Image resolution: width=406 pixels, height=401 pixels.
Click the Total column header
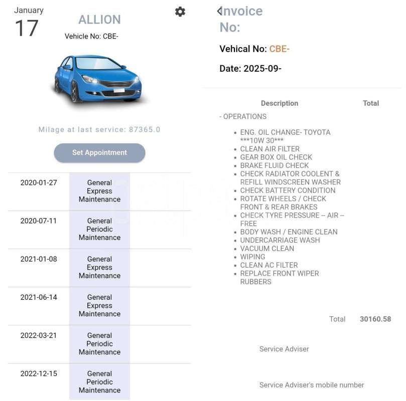pos(371,103)
